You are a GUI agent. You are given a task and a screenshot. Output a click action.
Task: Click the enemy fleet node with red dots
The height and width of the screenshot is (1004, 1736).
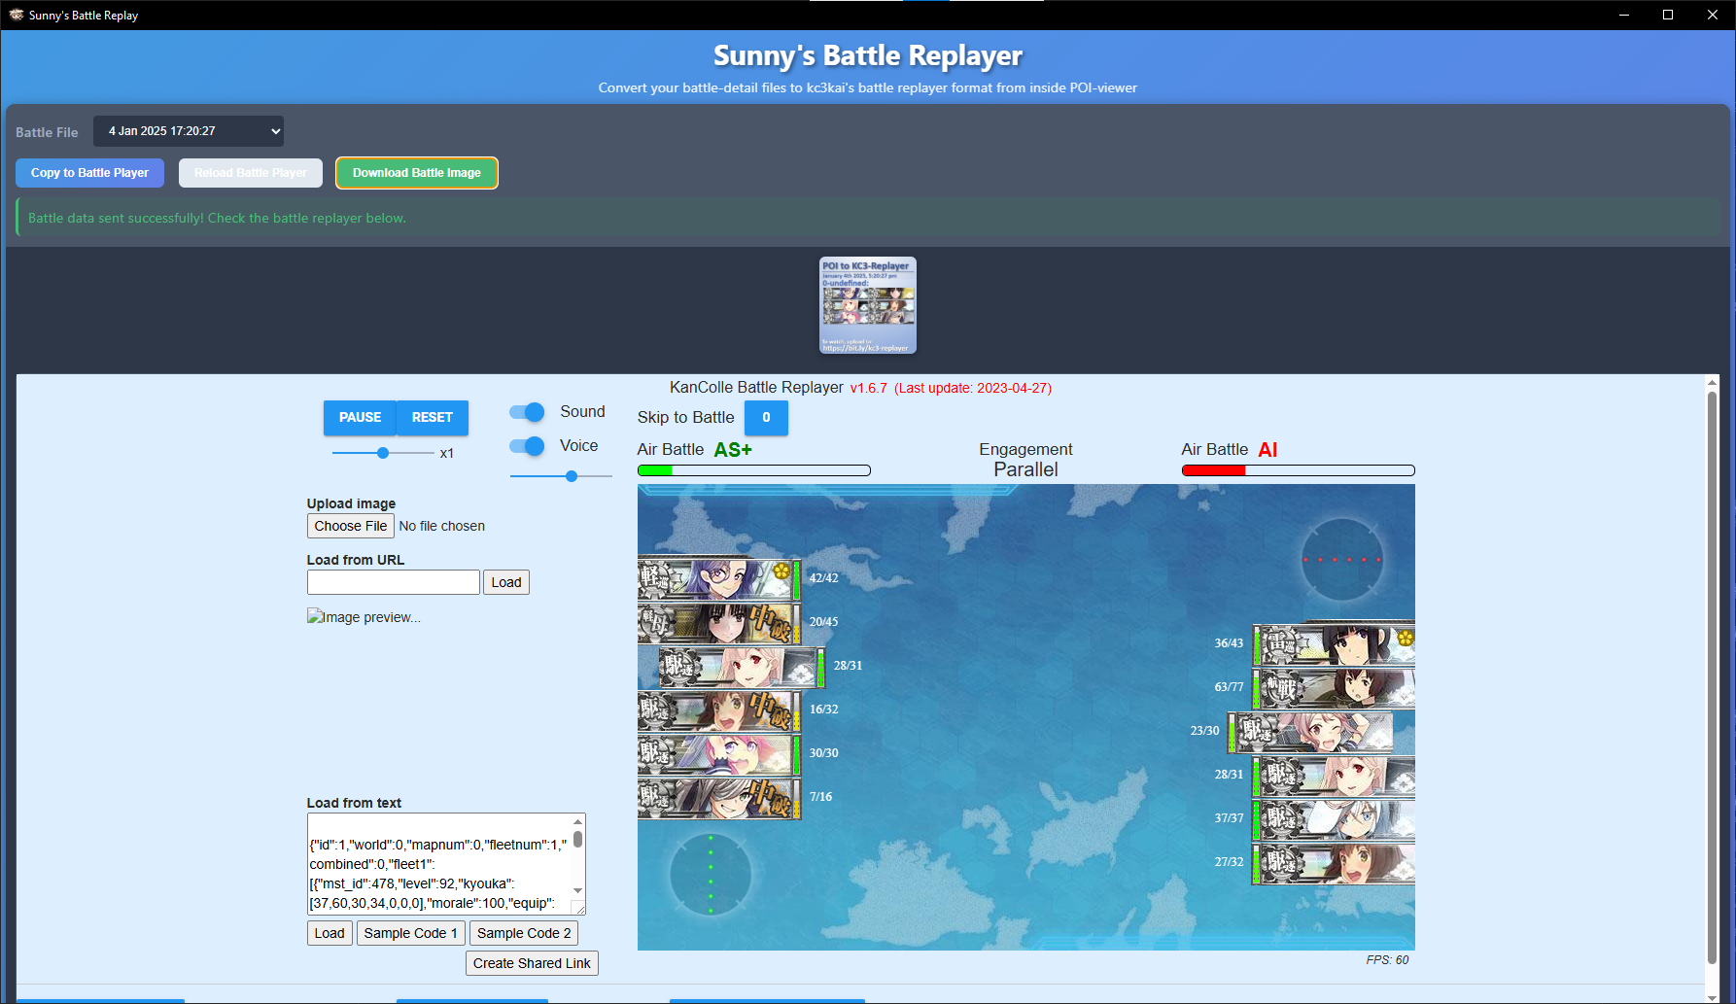(x=1342, y=560)
